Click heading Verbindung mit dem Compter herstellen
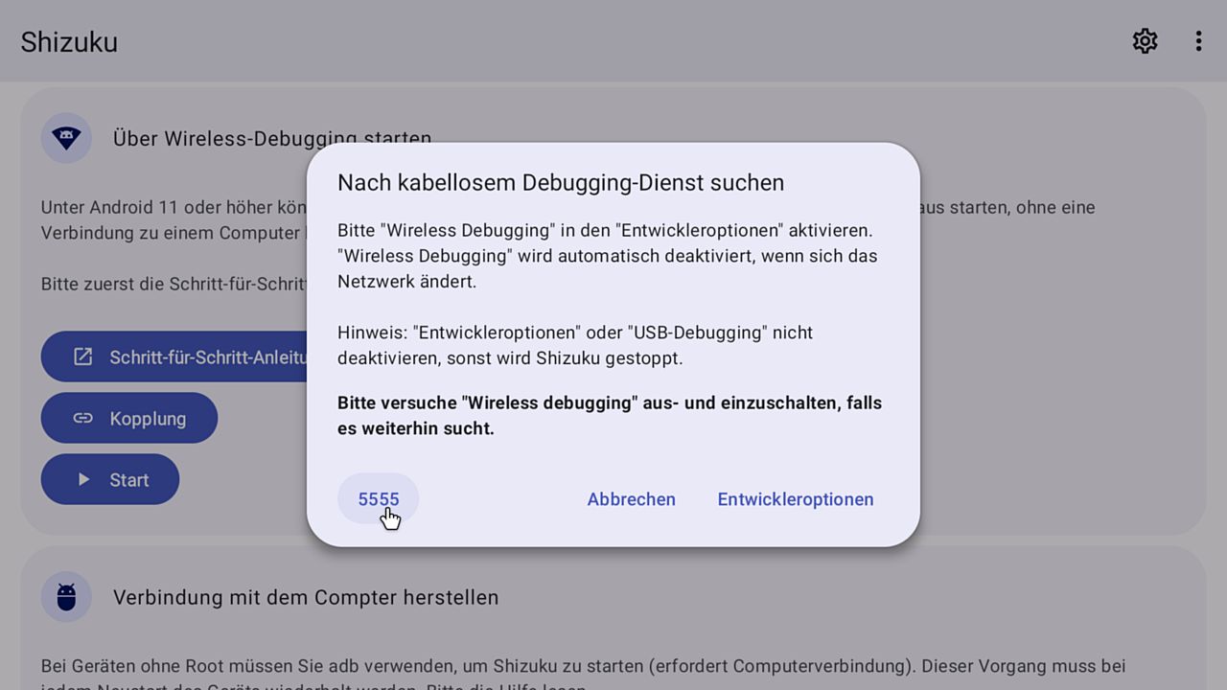 (x=306, y=597)
